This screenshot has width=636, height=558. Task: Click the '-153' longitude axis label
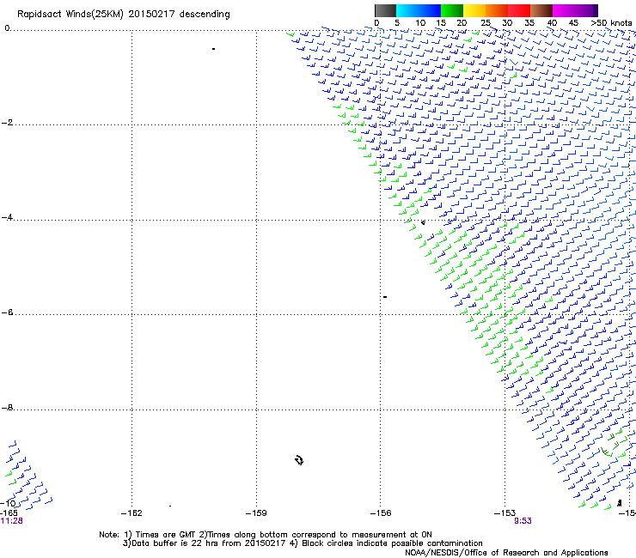505,513
